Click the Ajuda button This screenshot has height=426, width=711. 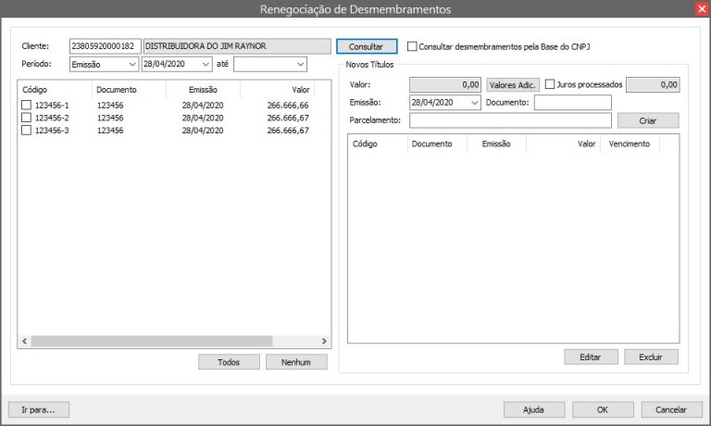[533, 409]
